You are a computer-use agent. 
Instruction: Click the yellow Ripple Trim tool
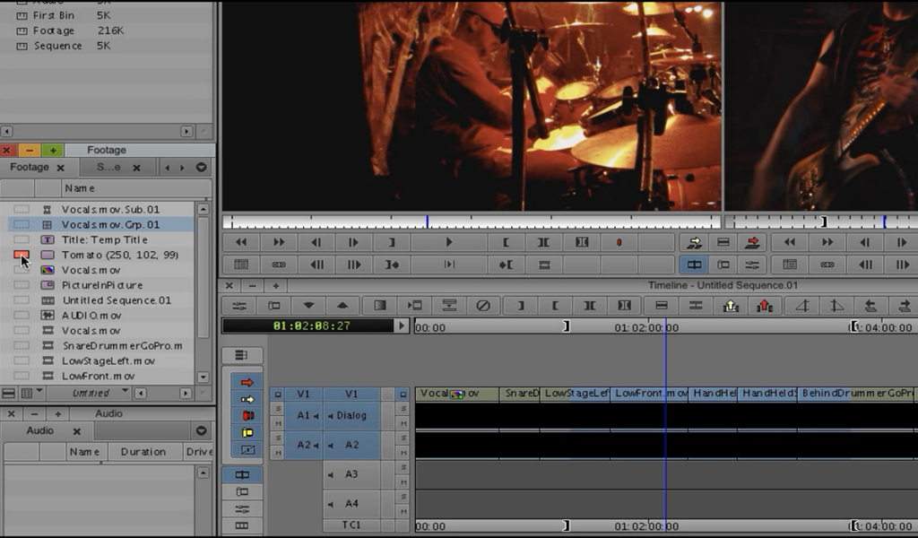coord(247,433)
